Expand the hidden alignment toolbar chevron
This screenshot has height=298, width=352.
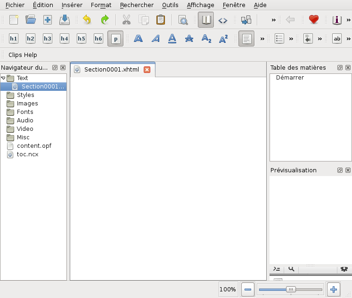[x=262, y=39]
